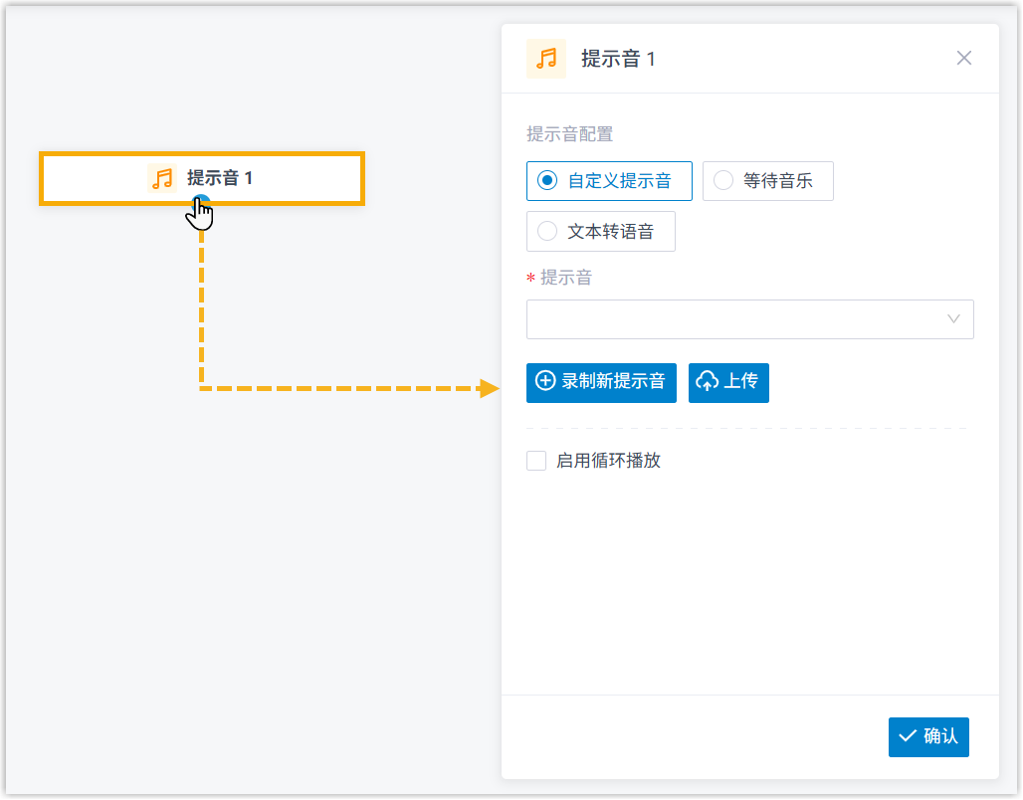
Task: Click the 提示音 1 title in the panel header
Action: click(618, 59)
